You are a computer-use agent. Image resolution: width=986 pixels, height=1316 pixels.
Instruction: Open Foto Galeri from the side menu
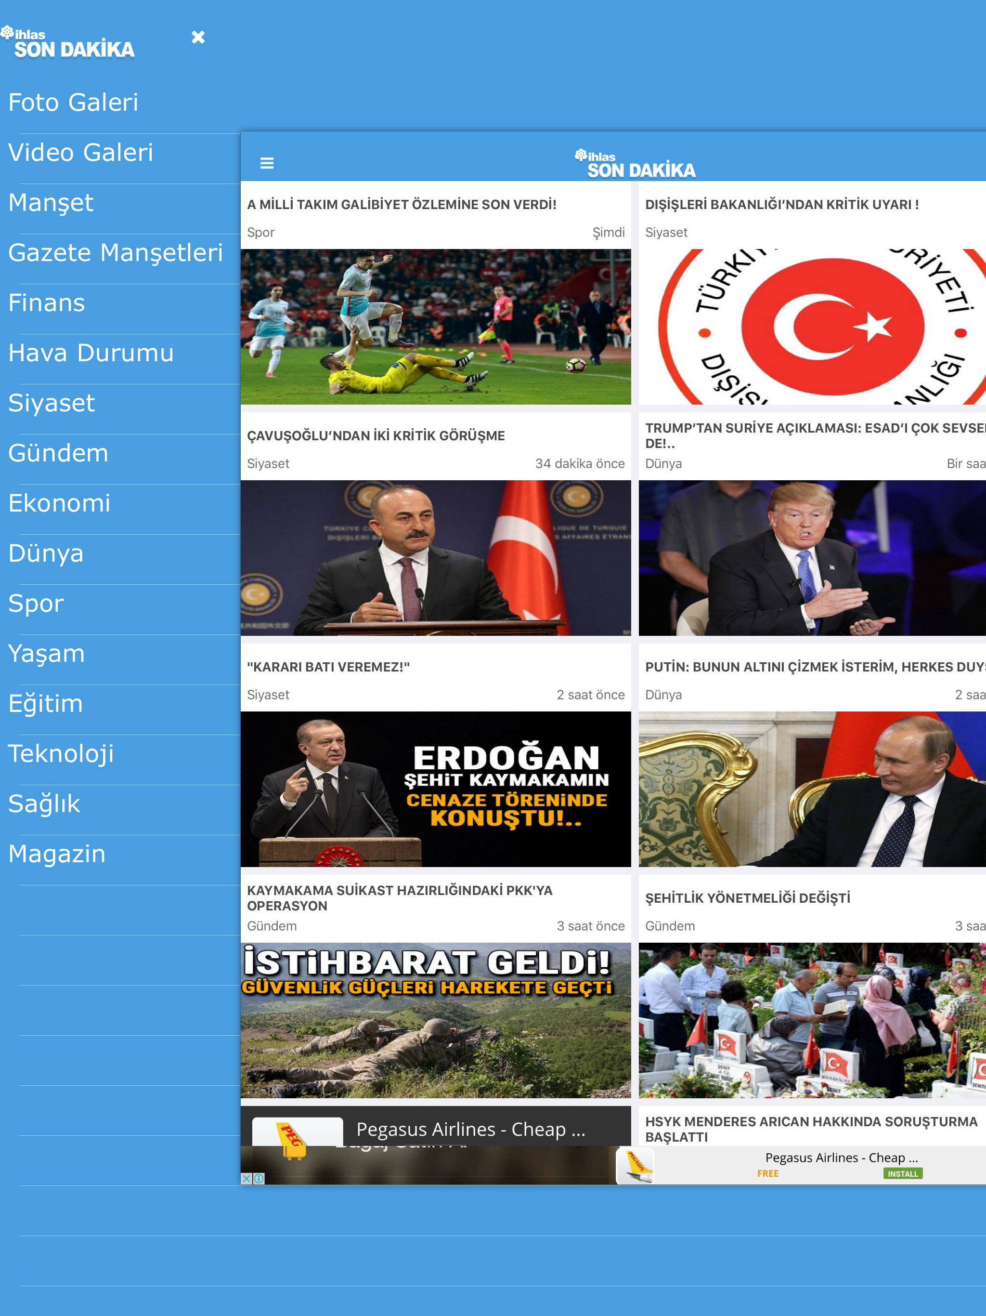[73, 102]
